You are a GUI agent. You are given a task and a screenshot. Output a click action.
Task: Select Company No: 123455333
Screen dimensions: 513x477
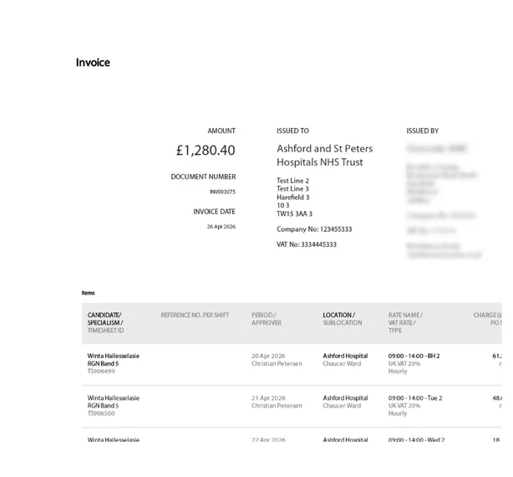pos(314,229)
